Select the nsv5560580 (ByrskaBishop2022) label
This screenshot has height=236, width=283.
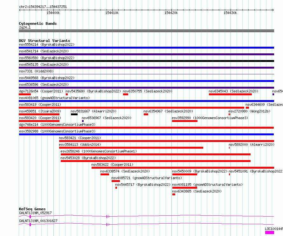pyautogui.click(x=47, y=58)
